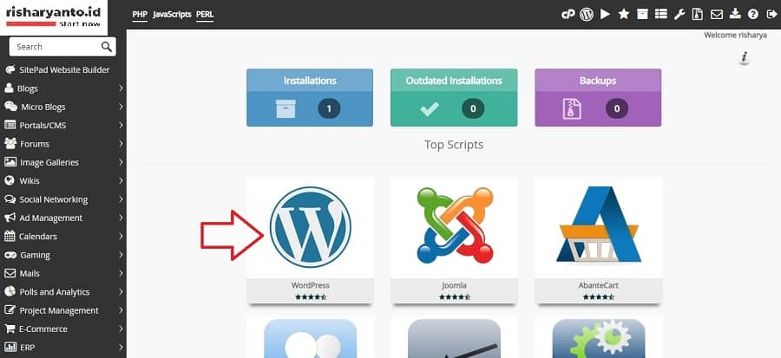Click the WordPress management icon in top bar
The width and height of the screenshot is (781, 358).
click(x=587, y=15)
